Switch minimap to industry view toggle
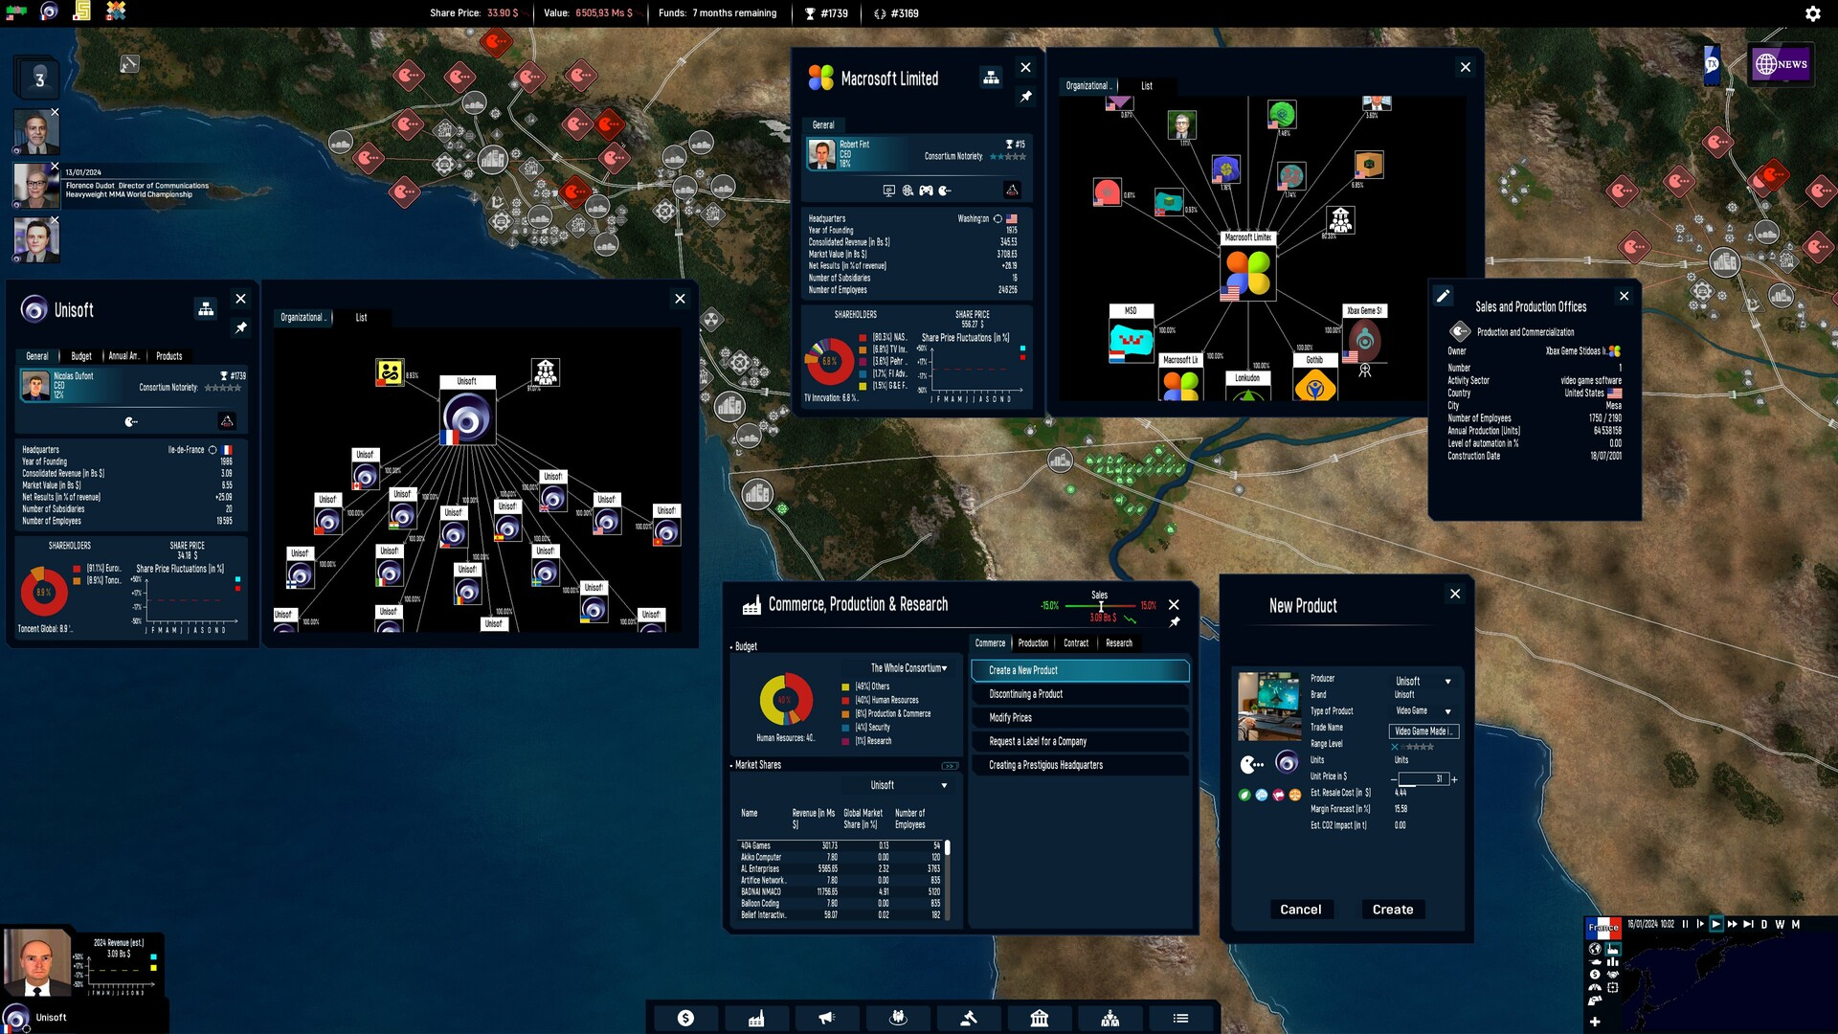 click(x=1612, y=950)
